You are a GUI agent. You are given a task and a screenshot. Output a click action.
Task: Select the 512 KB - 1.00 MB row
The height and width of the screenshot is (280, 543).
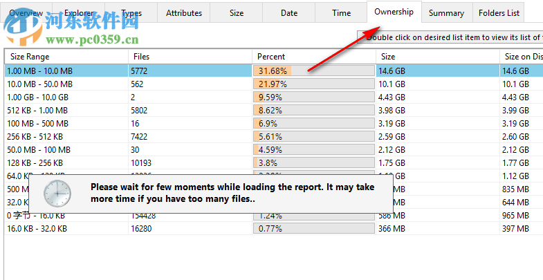click(x=274, y=111)
